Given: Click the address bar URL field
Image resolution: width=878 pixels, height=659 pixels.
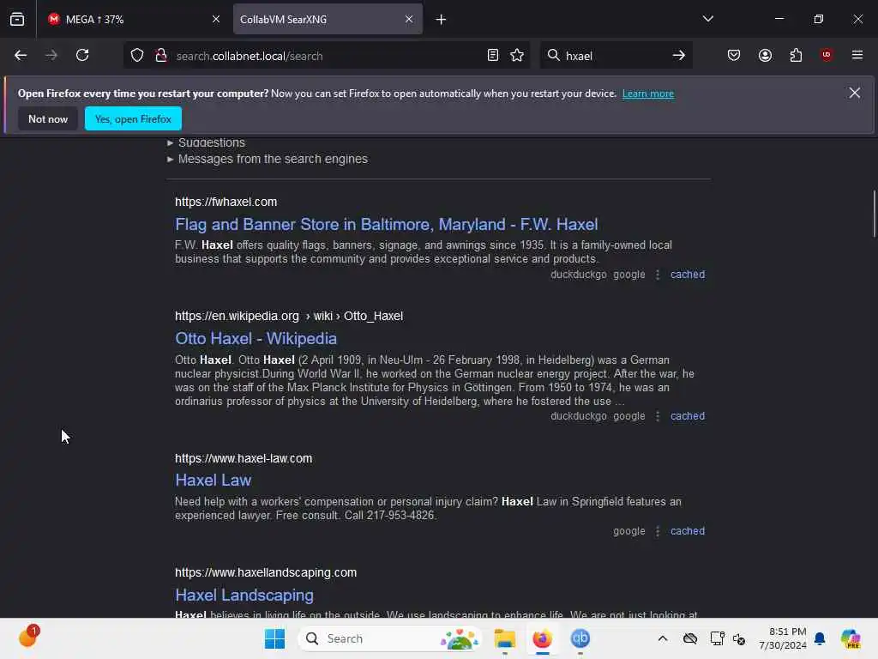Looking at the screenshot, I should point(328,56).
